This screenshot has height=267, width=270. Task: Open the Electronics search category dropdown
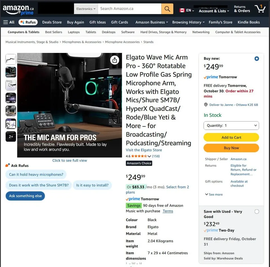[85, 9]
